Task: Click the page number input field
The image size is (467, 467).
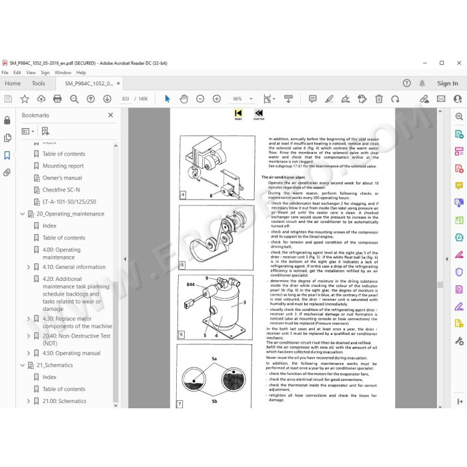Action: click(x=125, y=99)
